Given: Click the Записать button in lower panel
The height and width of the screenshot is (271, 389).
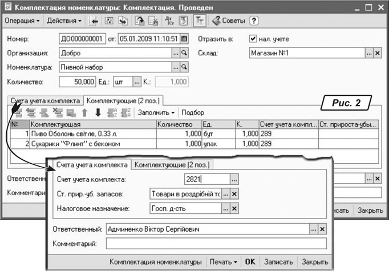Looking at the screenshot, I should point(279,262).
